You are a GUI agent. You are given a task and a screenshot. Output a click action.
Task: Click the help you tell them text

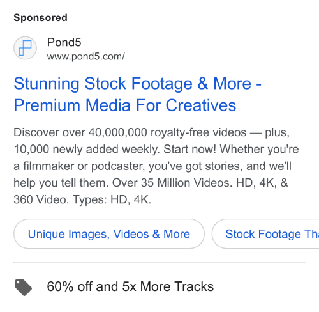[61, 183]
